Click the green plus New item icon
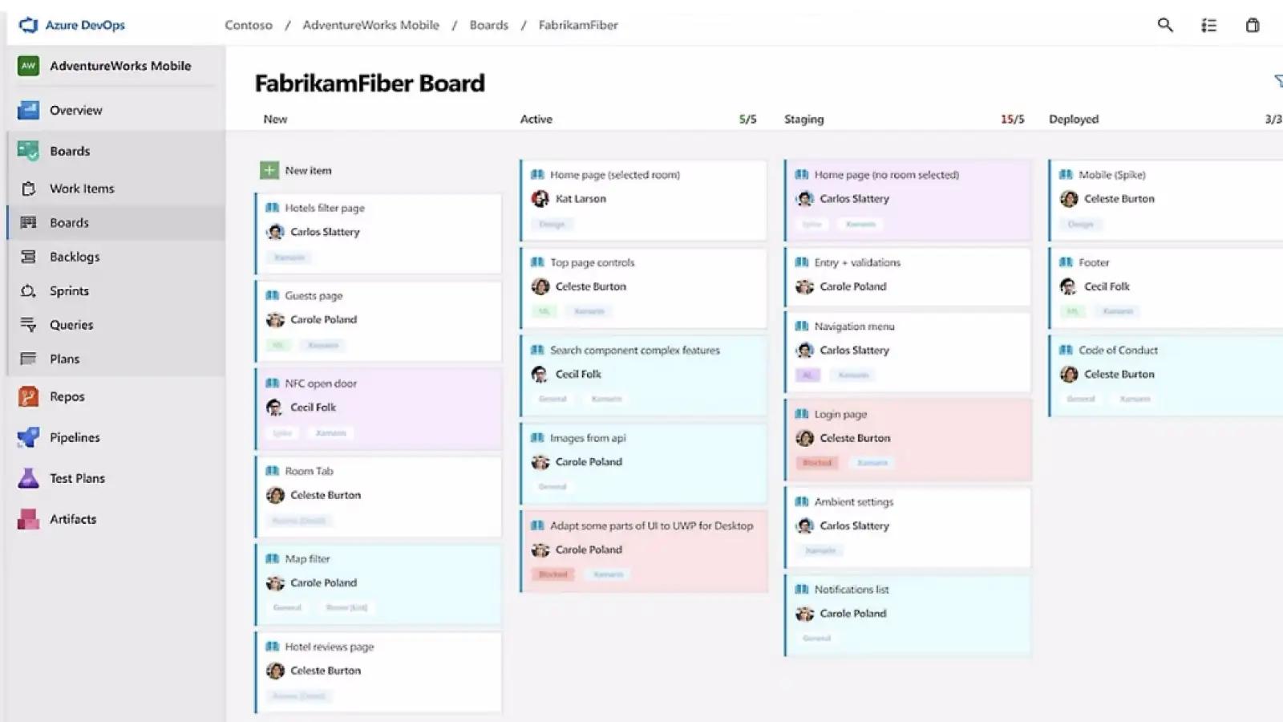 269,170
